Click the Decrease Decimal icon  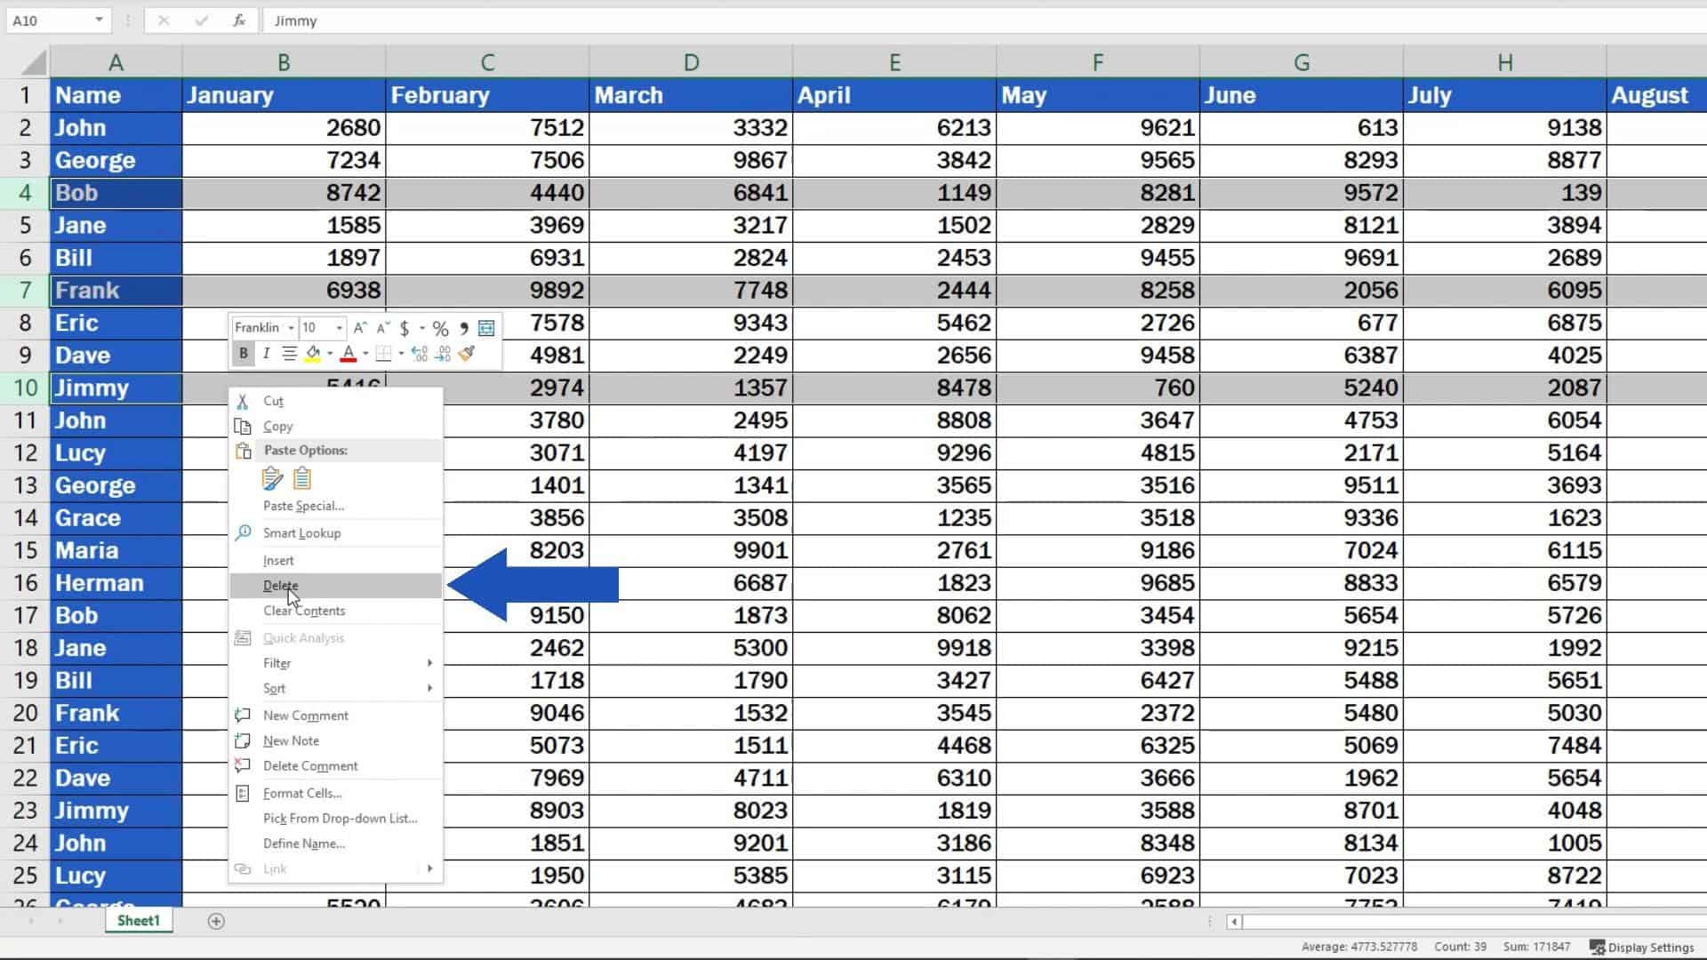(442, 353)
